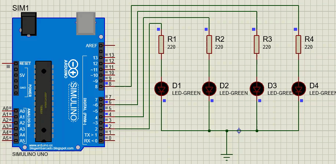Select LED-GREEN text under D1

tap(186, 93)
